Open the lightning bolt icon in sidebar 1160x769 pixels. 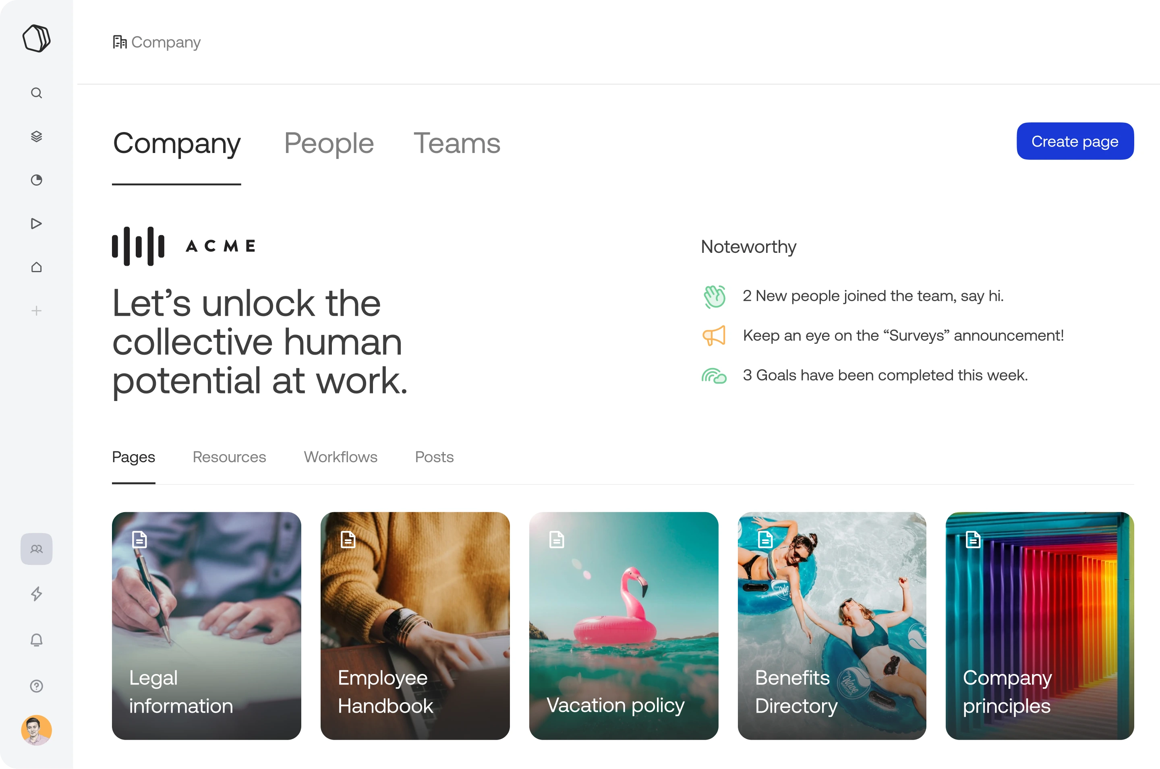[x=36, y=594]
